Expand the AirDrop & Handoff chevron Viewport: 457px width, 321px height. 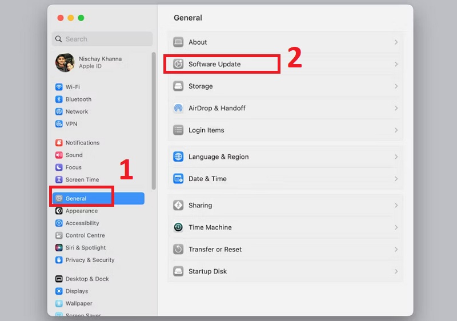coord(396,108)
